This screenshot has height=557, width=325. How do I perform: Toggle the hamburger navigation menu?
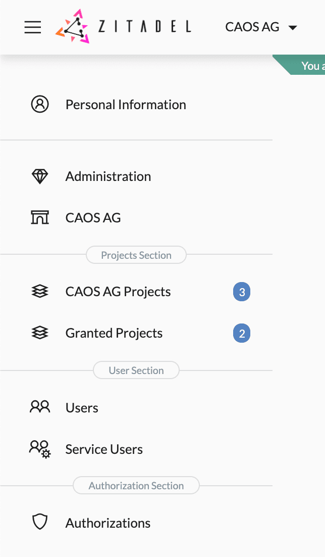tap(33, 27)
